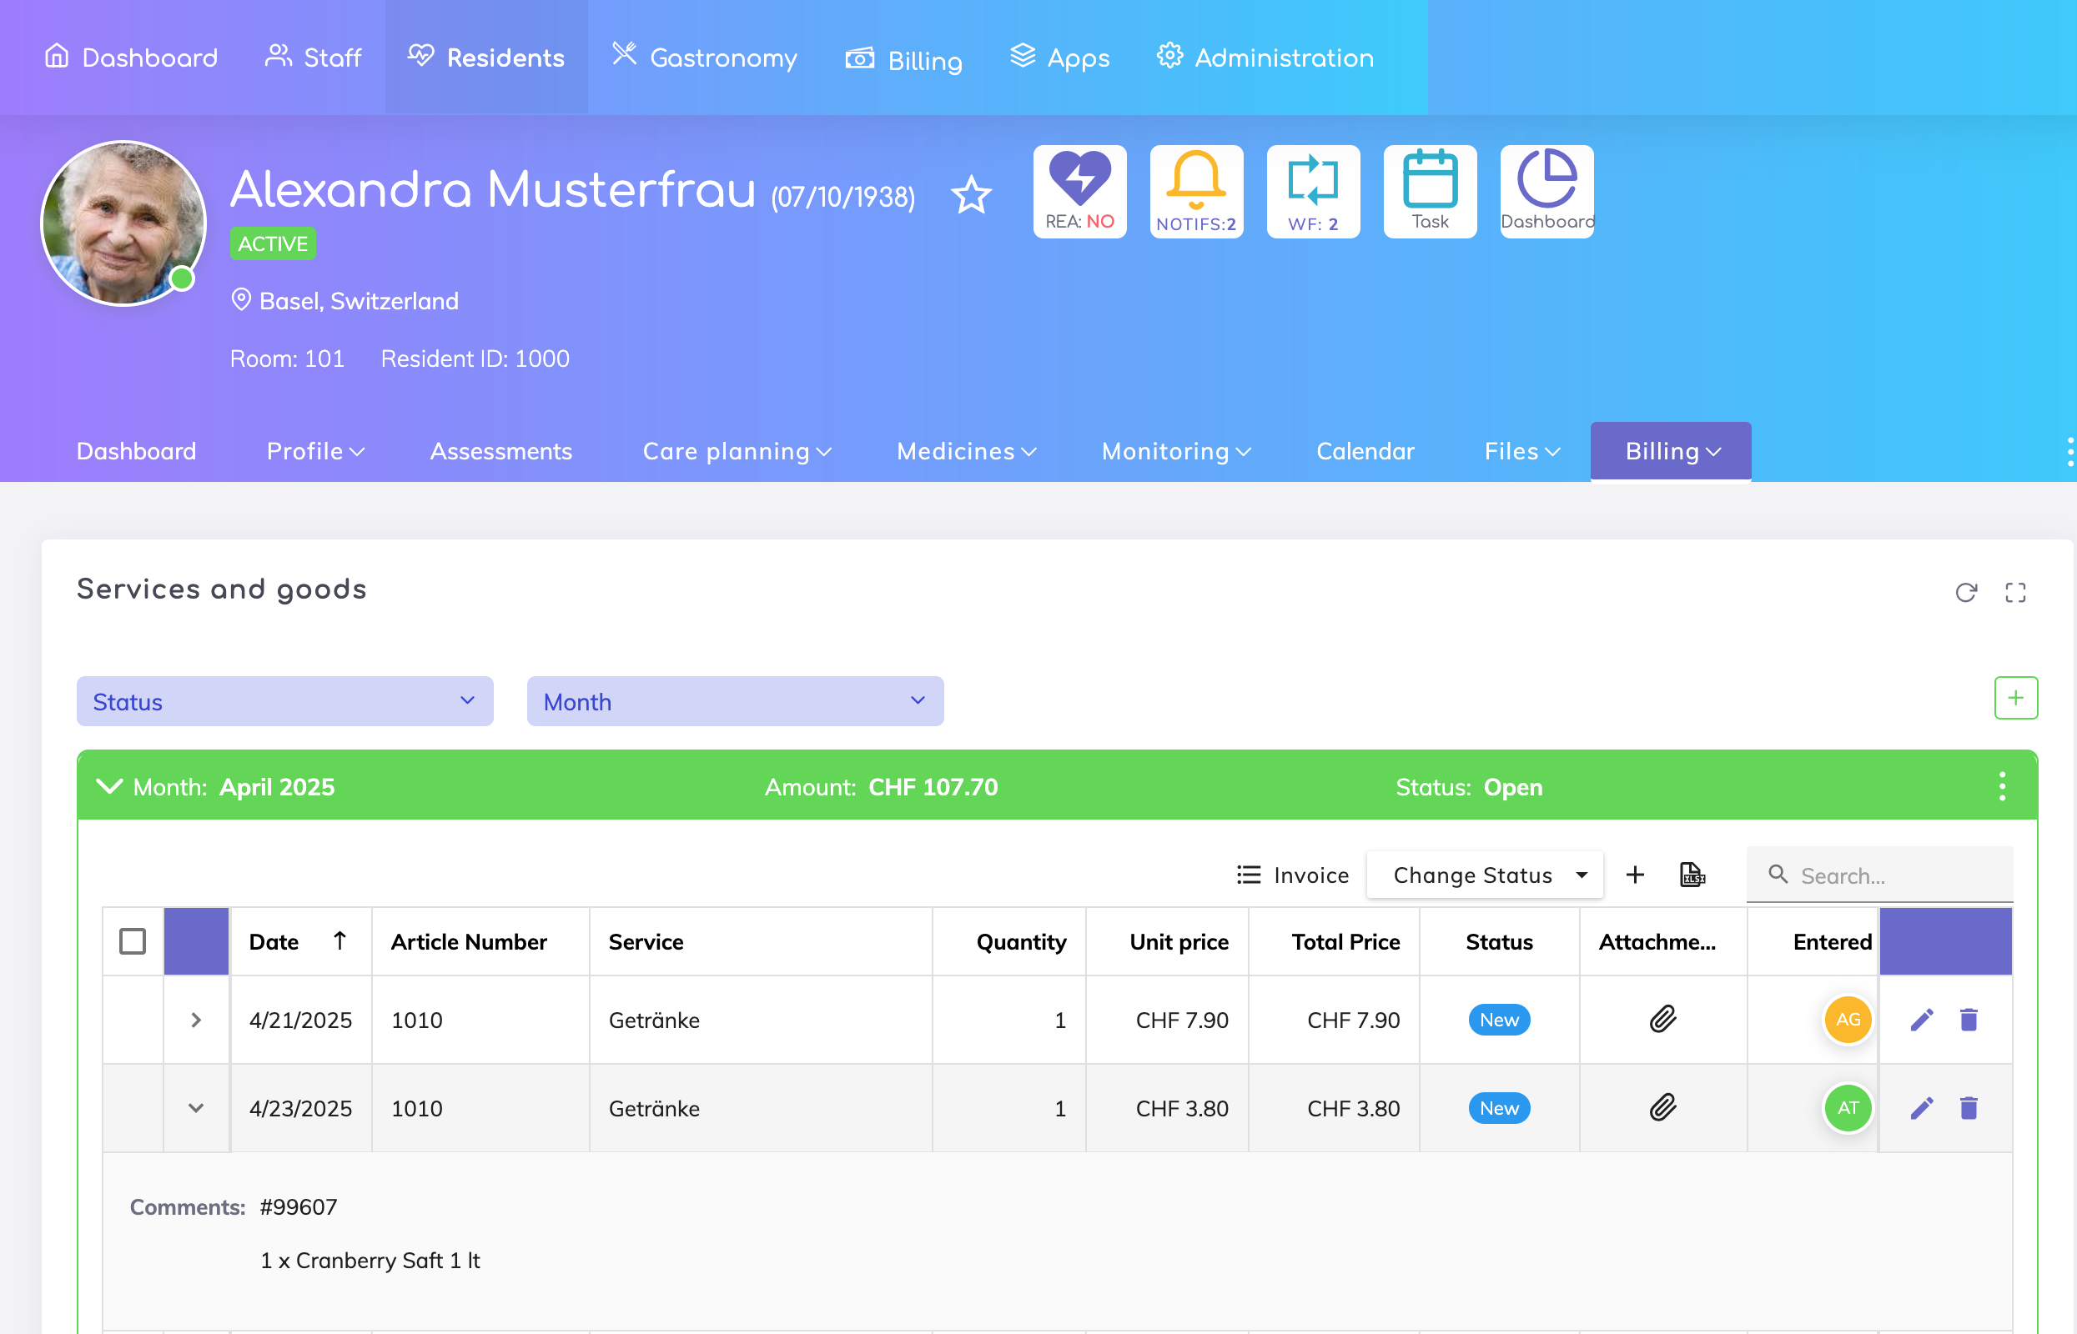This screenshot has width=2077, height=1334.
Task: Open the Status filter dropdown
Action: pyautogui.click(x=284, y=702)
